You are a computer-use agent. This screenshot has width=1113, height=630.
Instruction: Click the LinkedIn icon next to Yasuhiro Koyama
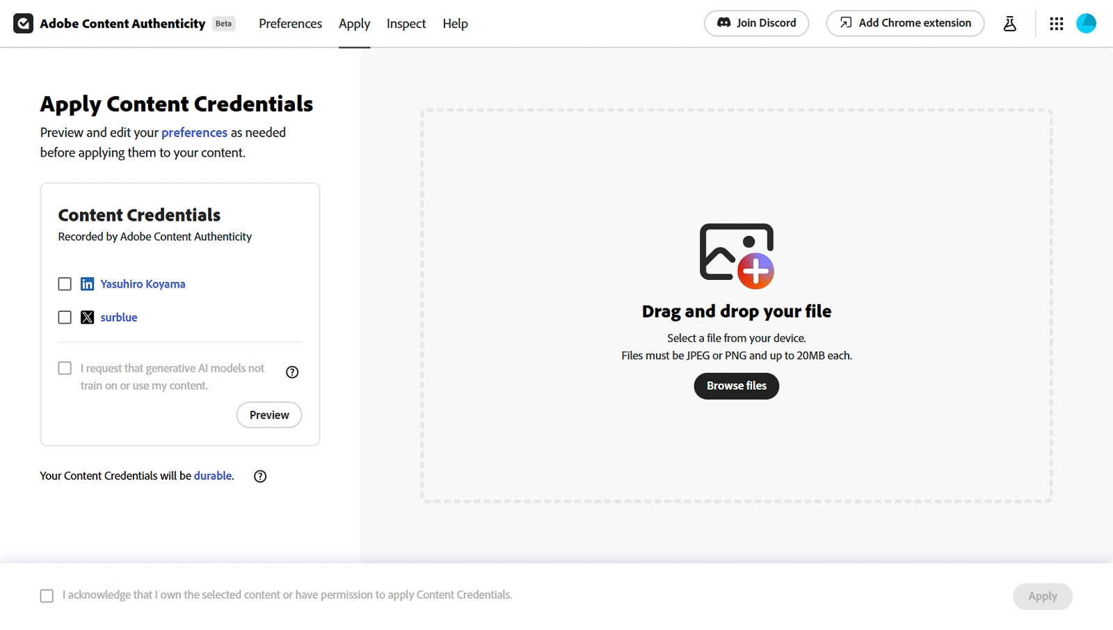coord(87,283)
